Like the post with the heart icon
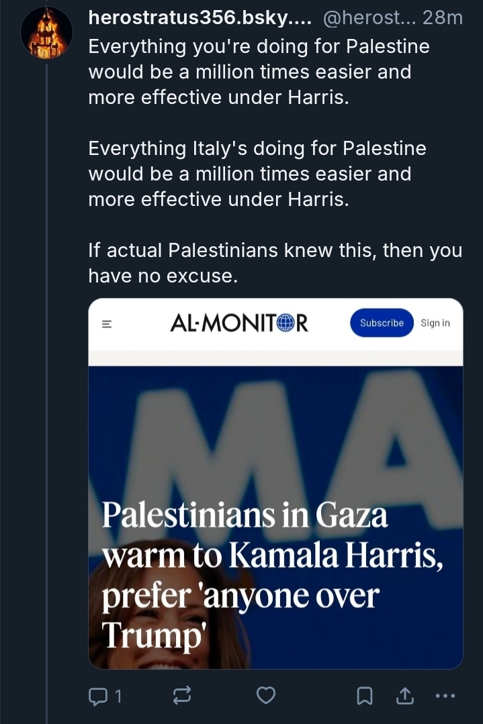Image resolution: width=483 pixels, height=724 pixels. (266, 696)
